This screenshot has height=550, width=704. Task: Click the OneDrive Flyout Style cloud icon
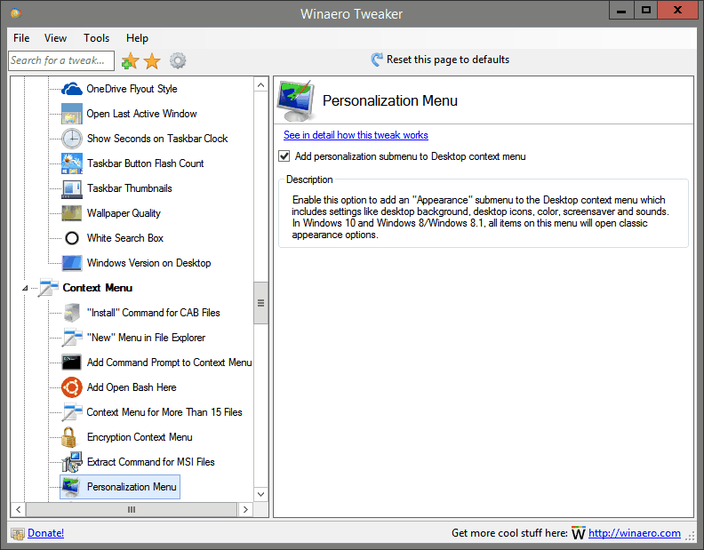71,89
